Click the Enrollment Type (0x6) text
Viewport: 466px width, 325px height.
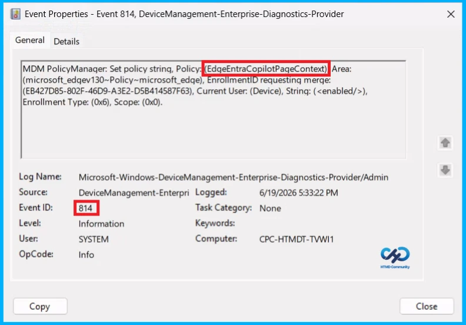(67, 102)
